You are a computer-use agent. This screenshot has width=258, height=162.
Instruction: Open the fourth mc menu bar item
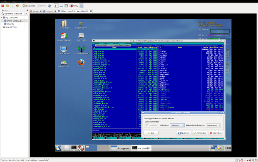pos(128,44)
